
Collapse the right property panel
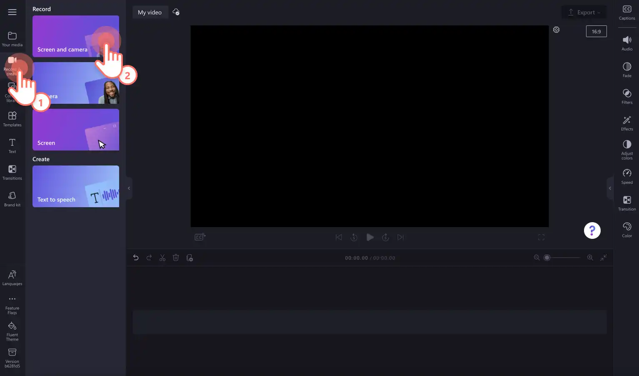(x=610, y=188)
